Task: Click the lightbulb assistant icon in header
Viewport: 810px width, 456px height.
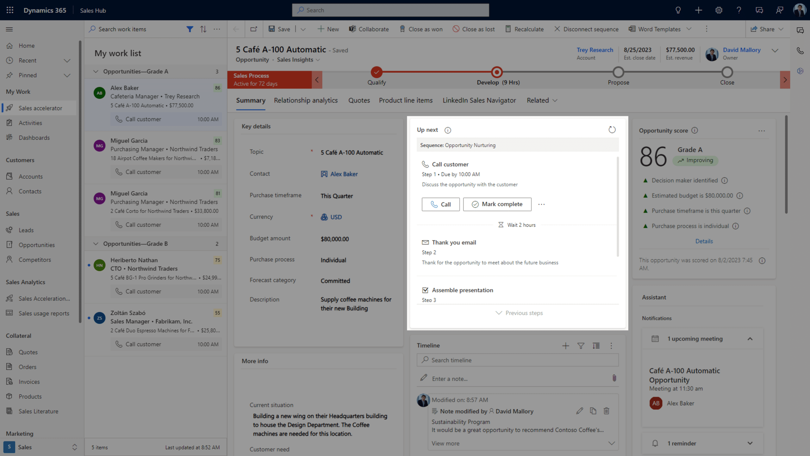Action: [678, 10]
